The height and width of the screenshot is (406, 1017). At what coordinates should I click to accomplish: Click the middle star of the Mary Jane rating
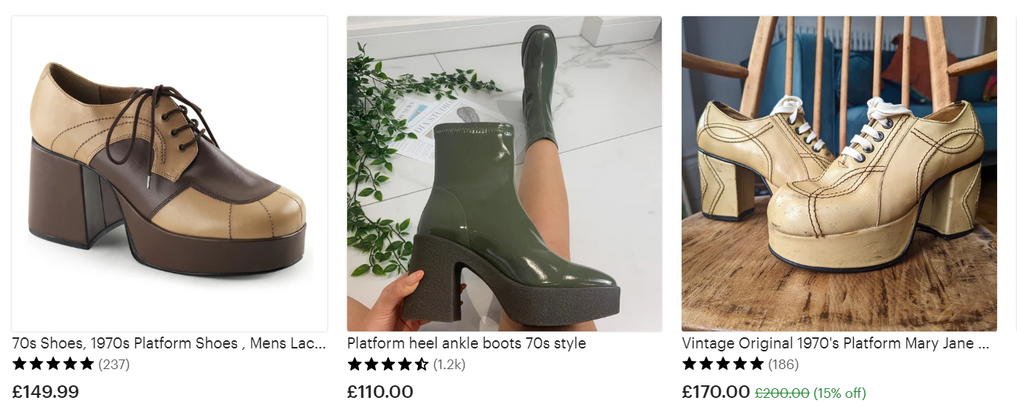tap(723, 363)
